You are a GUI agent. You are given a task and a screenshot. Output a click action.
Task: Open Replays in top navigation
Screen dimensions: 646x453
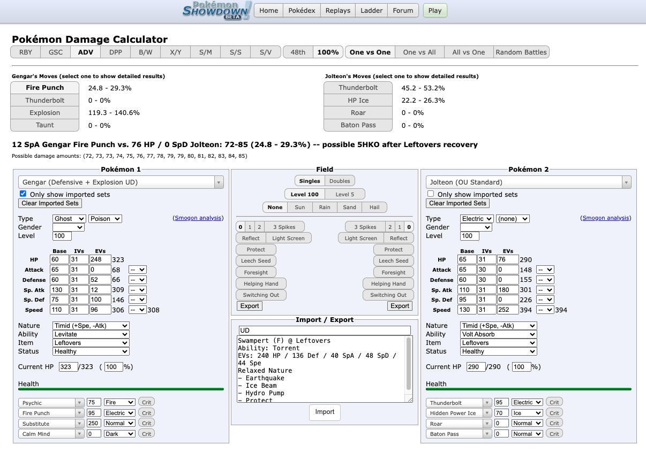point(338,10)
